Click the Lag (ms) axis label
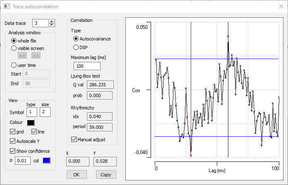288x185 pixels. [217, 171]
